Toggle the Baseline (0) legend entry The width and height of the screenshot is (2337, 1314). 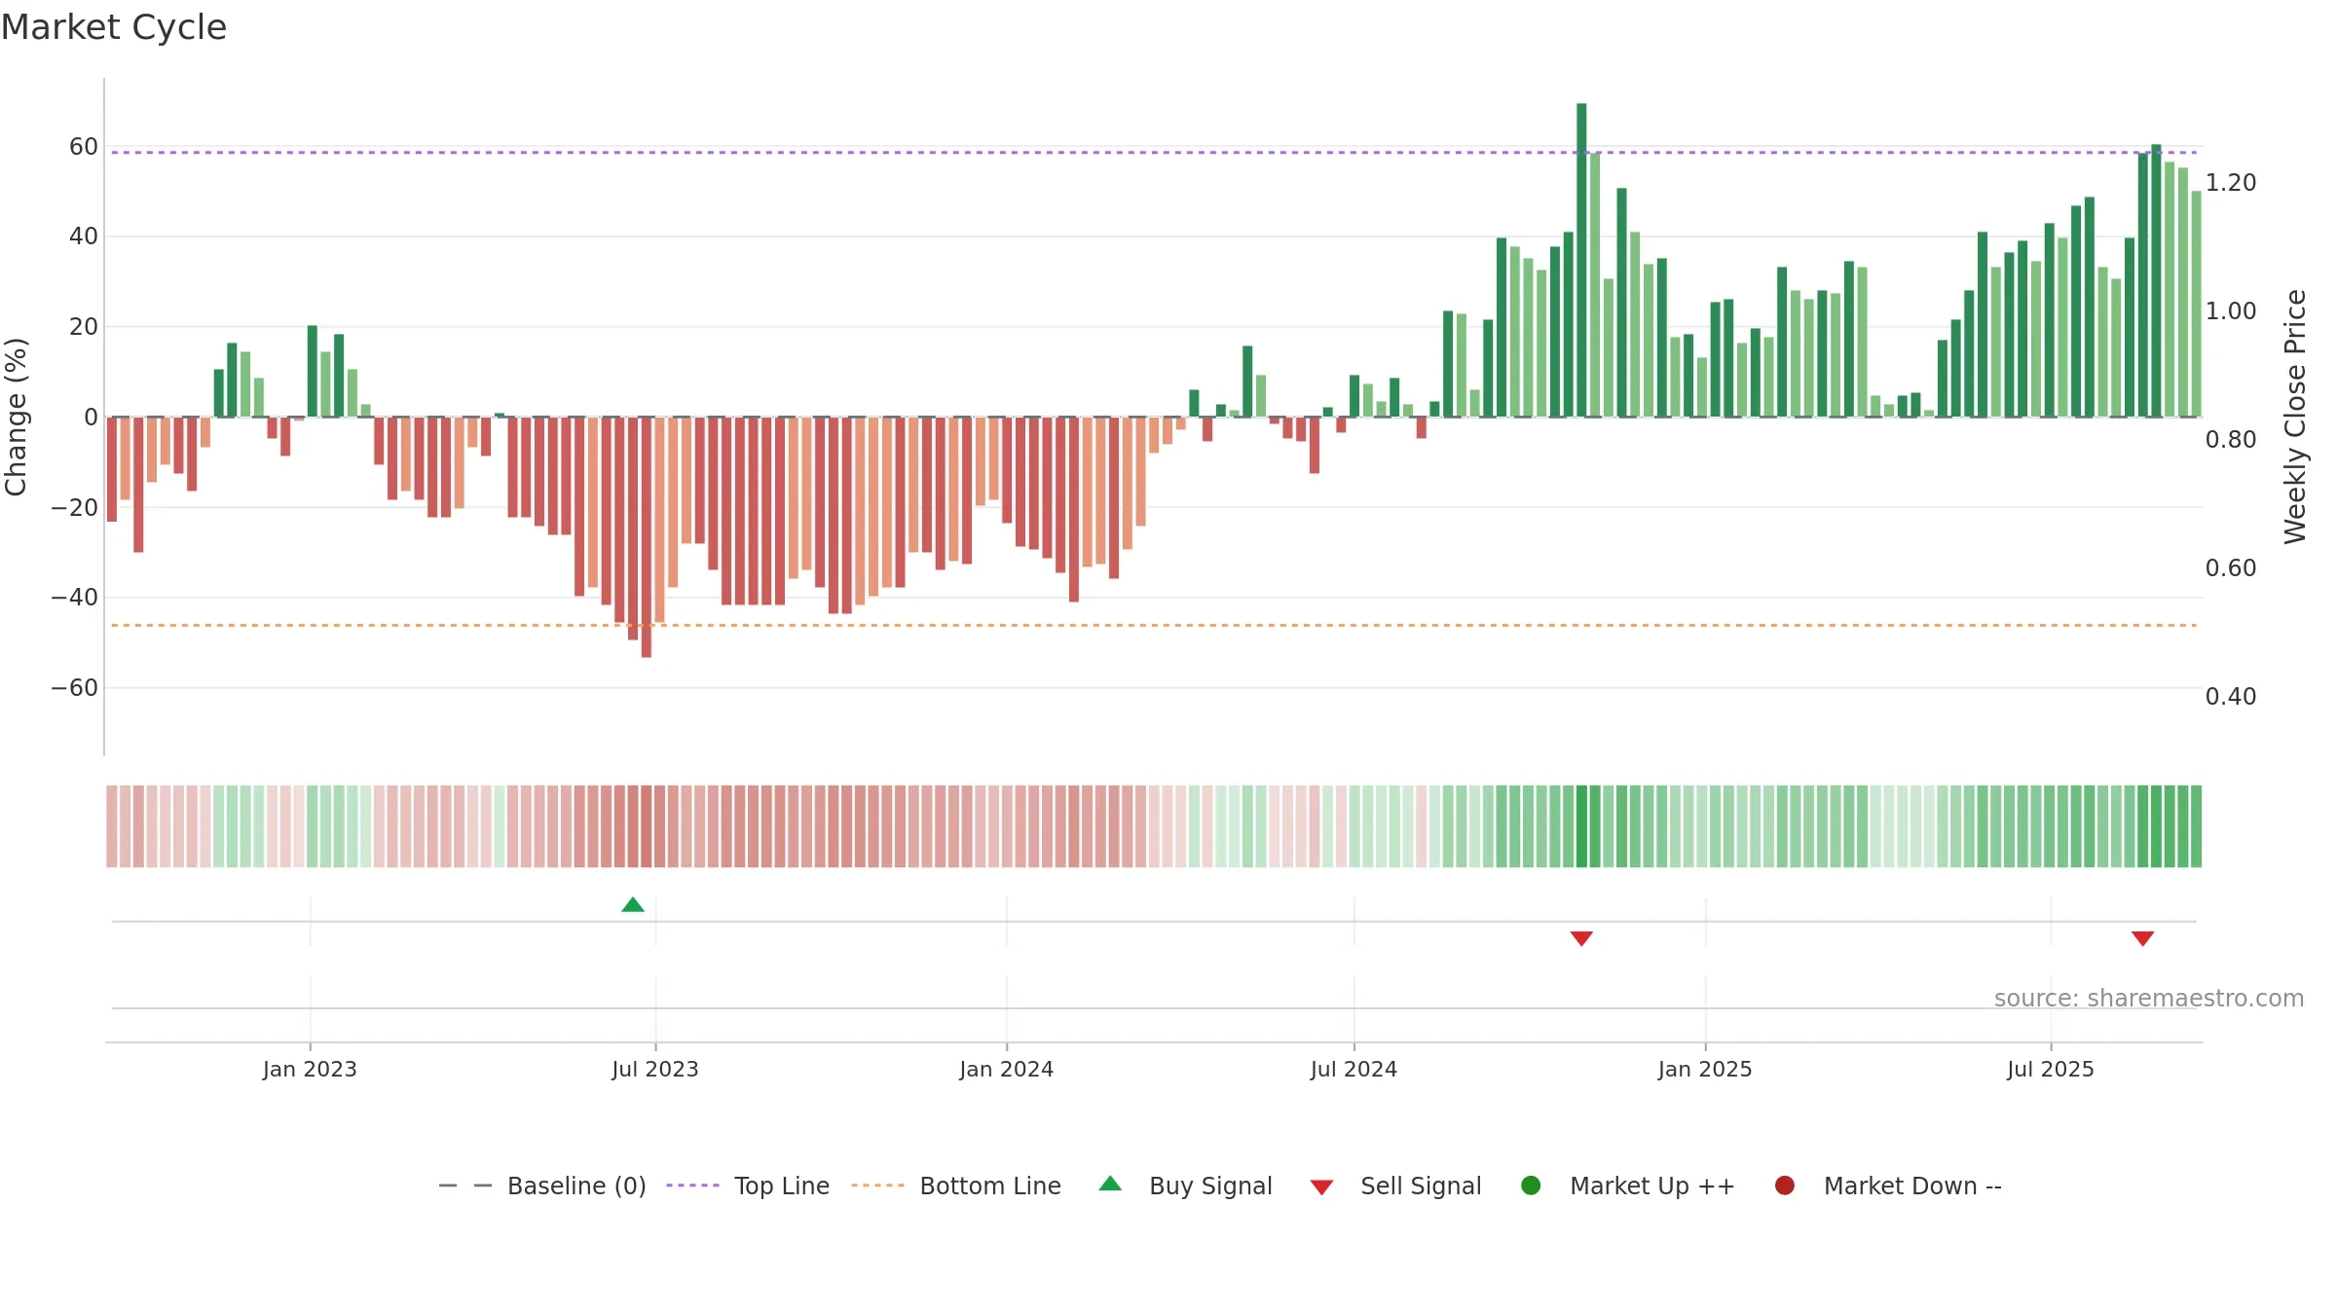(x=542, y=1186)
